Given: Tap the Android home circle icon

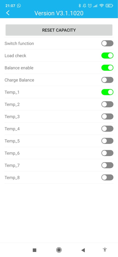Looking at the screenshot, I should pyautogui.click(x=59, y=250).
